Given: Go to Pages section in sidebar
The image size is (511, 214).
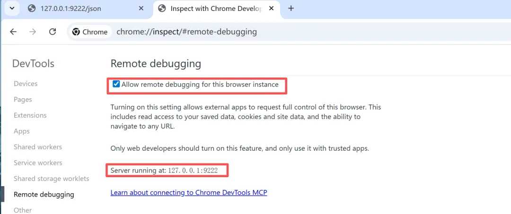Looking at the screenshot, I should tap(23, 100).
